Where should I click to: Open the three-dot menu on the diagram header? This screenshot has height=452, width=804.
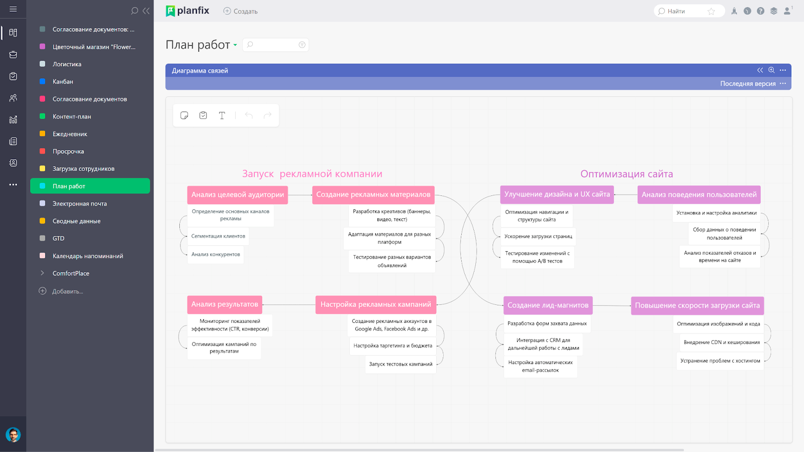[x=782, y=70]
